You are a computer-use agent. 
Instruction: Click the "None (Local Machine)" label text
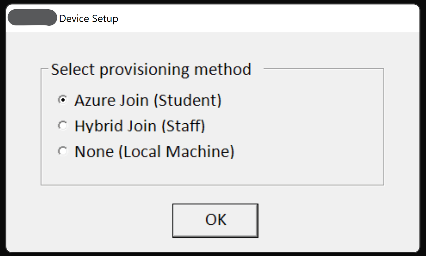(154, 152)
